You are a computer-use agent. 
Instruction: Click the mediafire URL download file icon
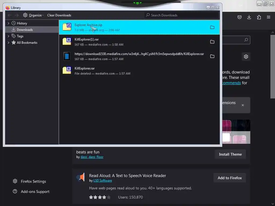pos(67,56)
